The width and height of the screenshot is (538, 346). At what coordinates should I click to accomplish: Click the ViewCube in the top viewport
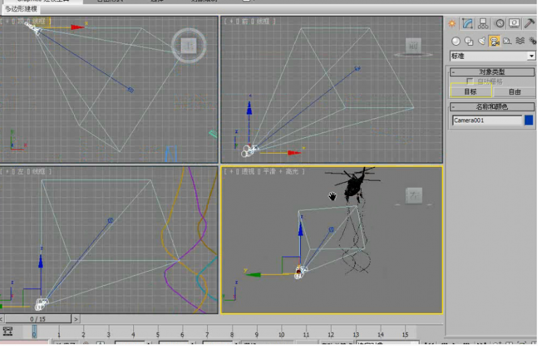189,46
